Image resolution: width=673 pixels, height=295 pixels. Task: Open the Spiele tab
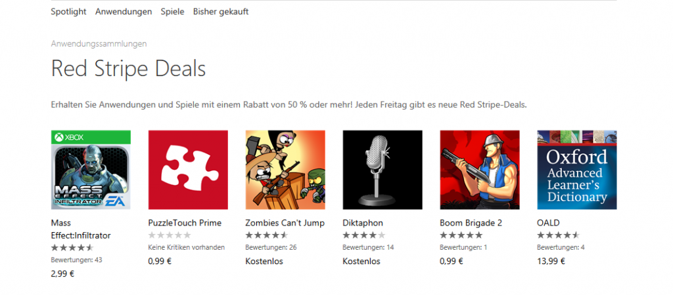[173, 12]
